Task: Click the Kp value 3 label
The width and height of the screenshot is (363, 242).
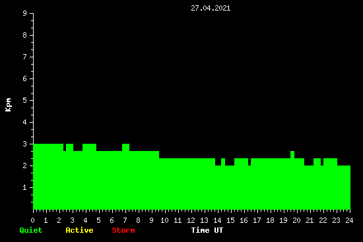Action: pos(25,144)
